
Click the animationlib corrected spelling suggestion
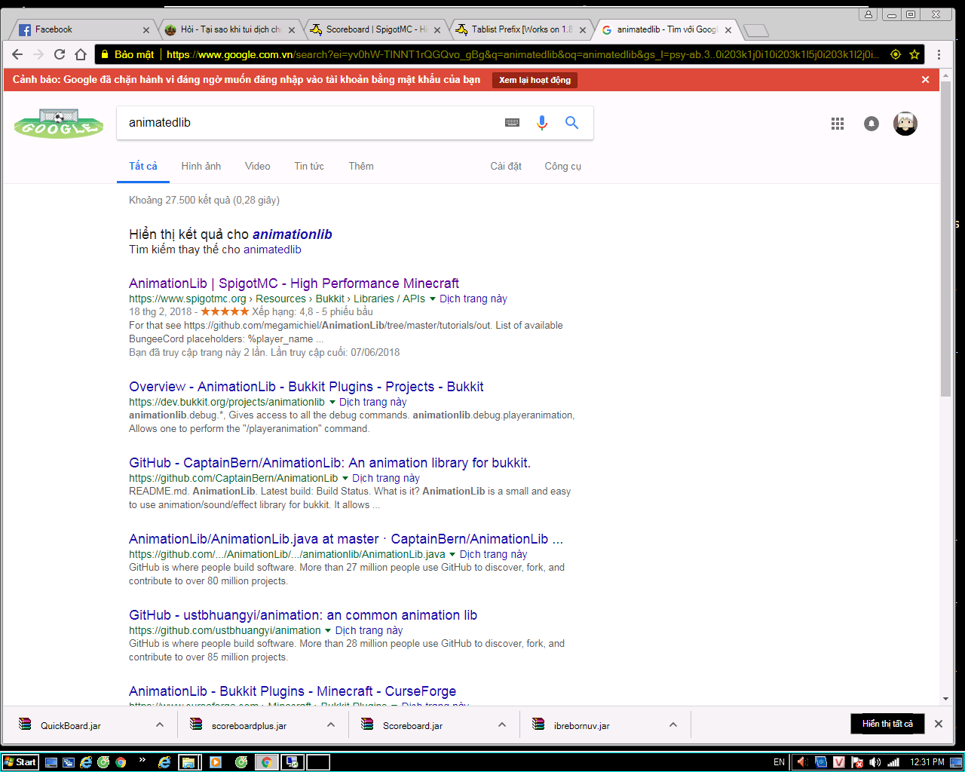[292, 234]
